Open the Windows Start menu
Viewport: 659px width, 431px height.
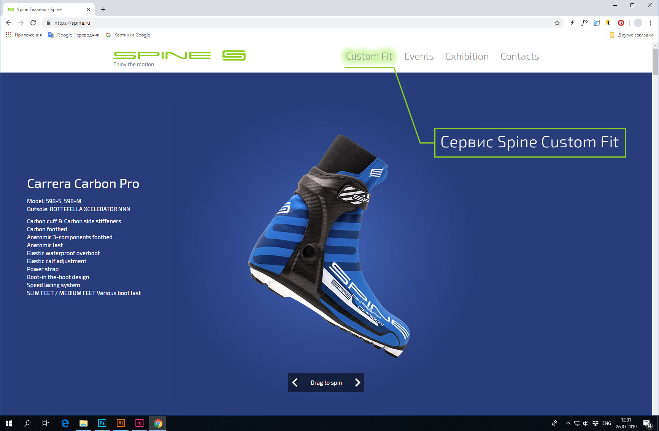pyautogui.click(x=9, y=423)
